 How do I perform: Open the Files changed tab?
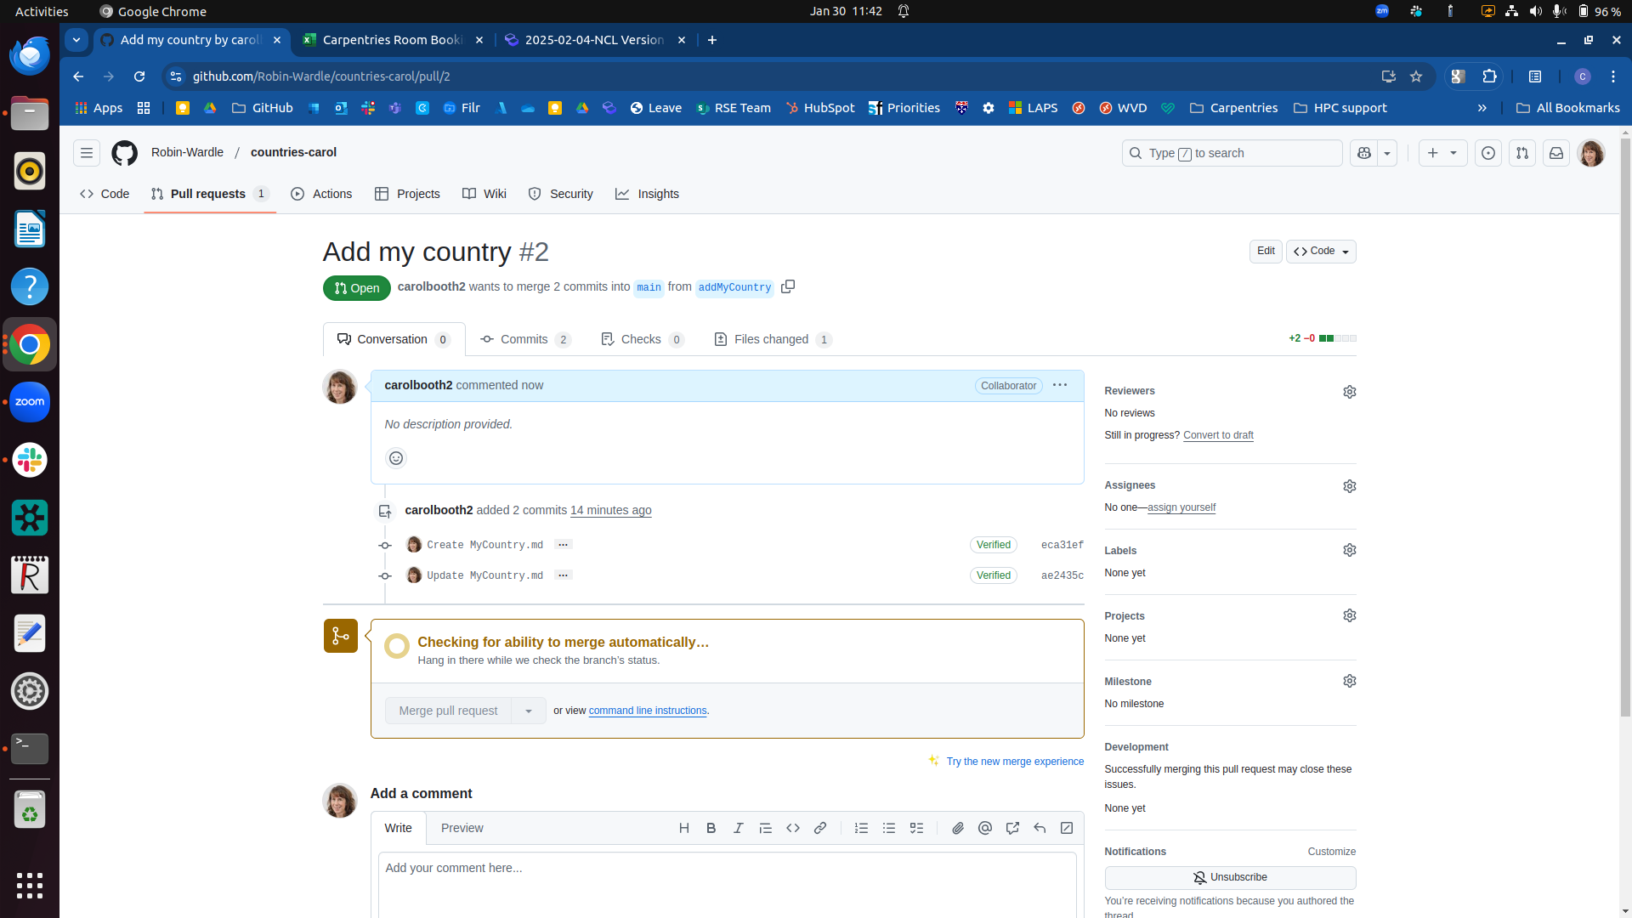[773, 338]
